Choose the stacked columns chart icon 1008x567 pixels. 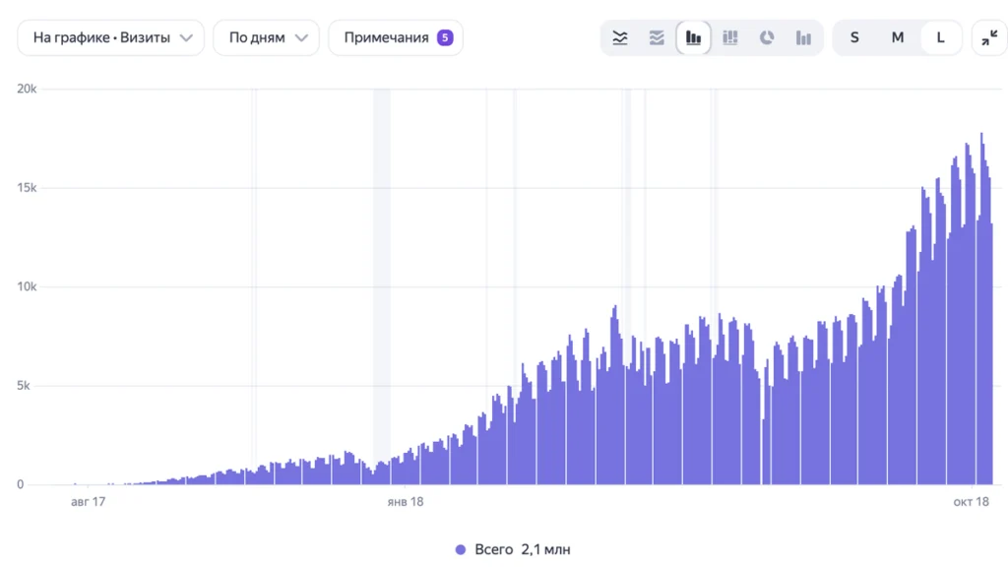(x=729, y=38)
